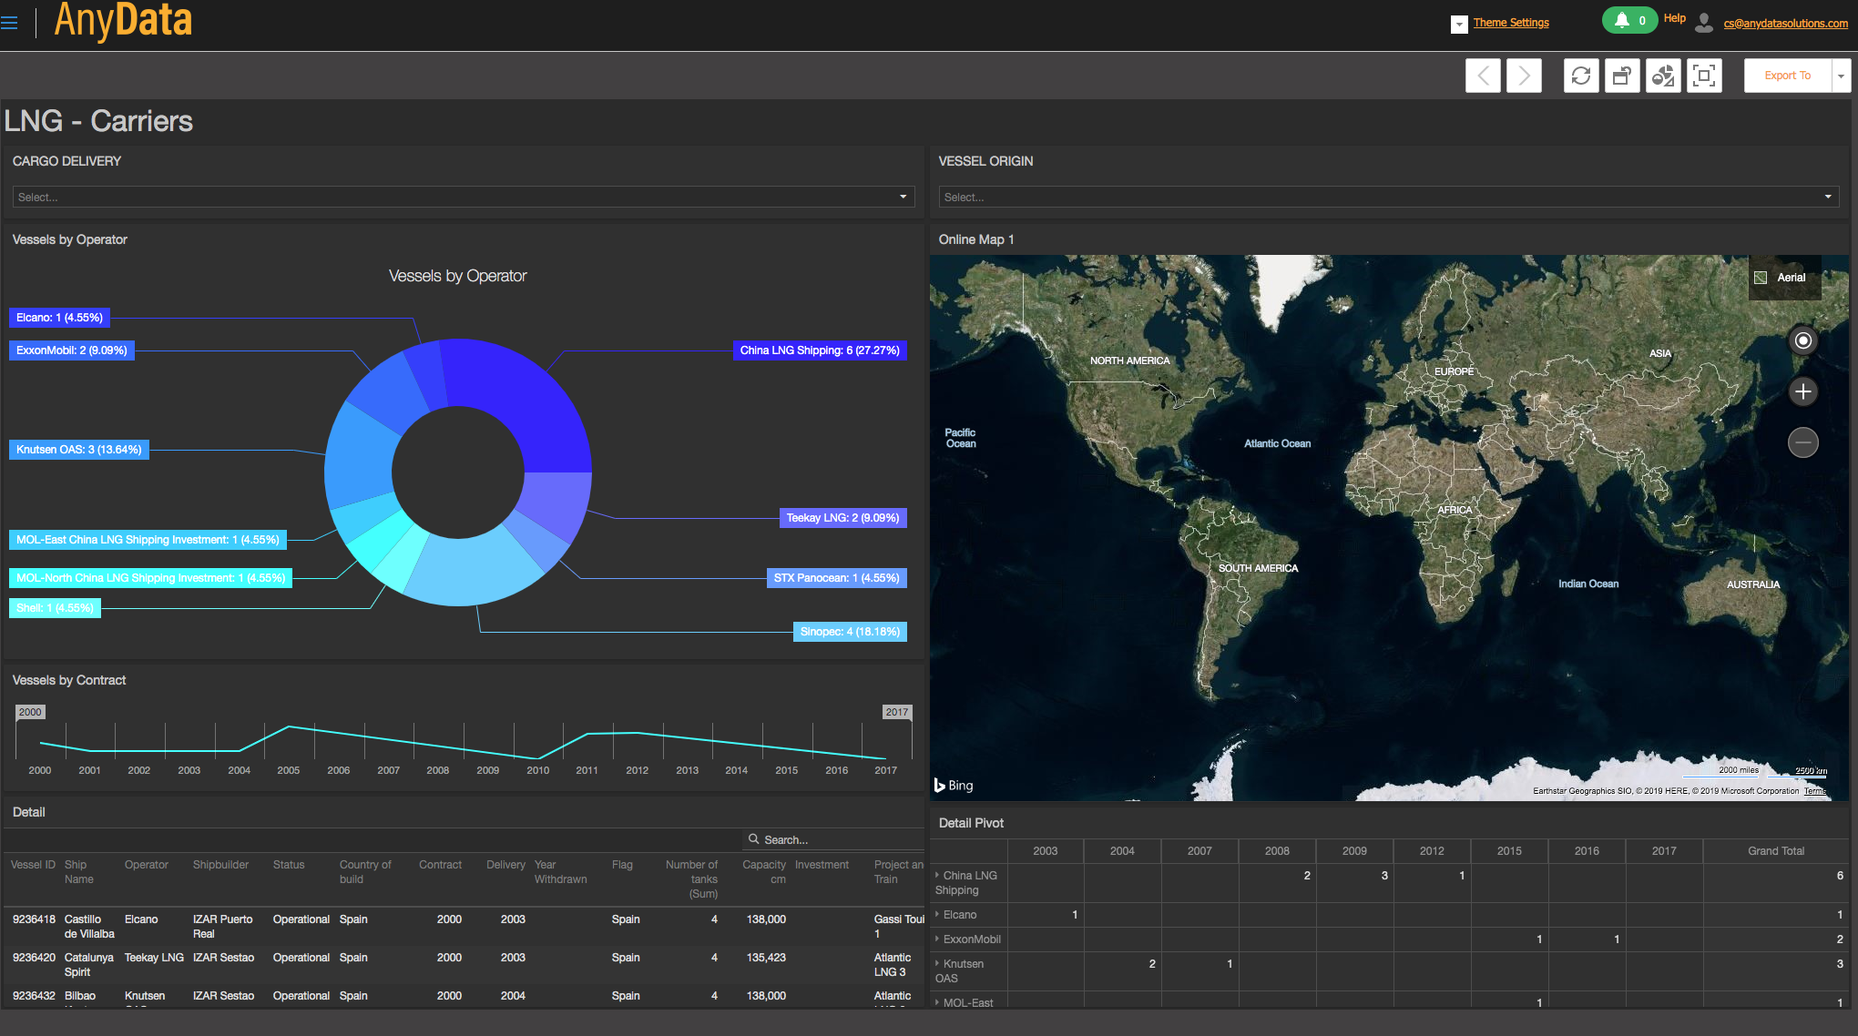The height and width of the screenshot is (1036, 1858).
Task: Open the hamburger navigation menu
Action: click(x=10, y=23)
